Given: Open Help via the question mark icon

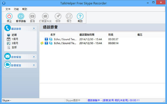Looking at the screenshot, I should point(80,16).
